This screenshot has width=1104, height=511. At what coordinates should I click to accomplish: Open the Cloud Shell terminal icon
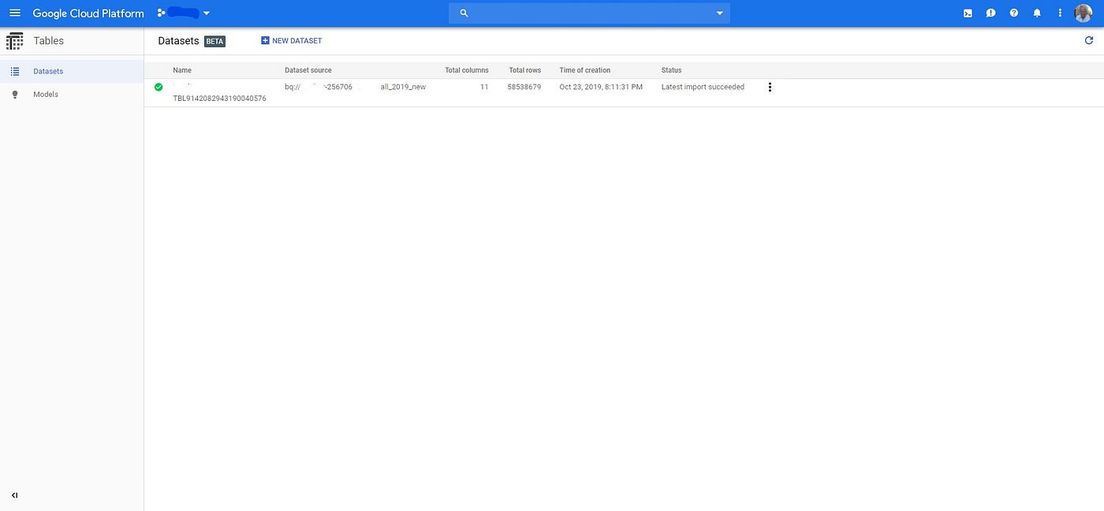[967, 13]
